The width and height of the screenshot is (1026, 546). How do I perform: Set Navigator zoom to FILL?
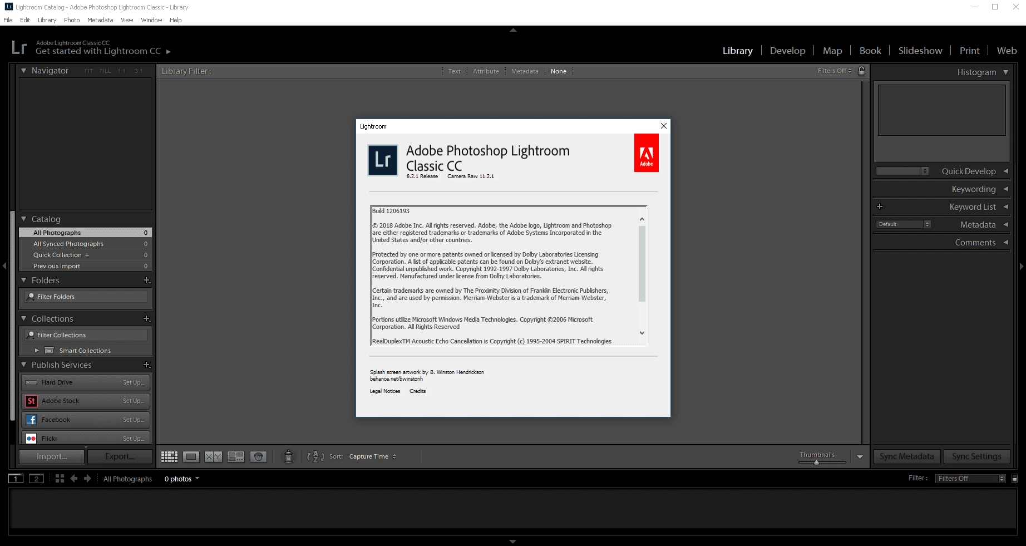(105, 71)
